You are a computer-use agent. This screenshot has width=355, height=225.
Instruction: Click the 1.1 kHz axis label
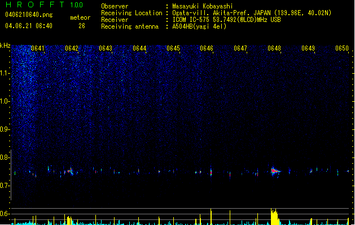click(x=5, y=73)
